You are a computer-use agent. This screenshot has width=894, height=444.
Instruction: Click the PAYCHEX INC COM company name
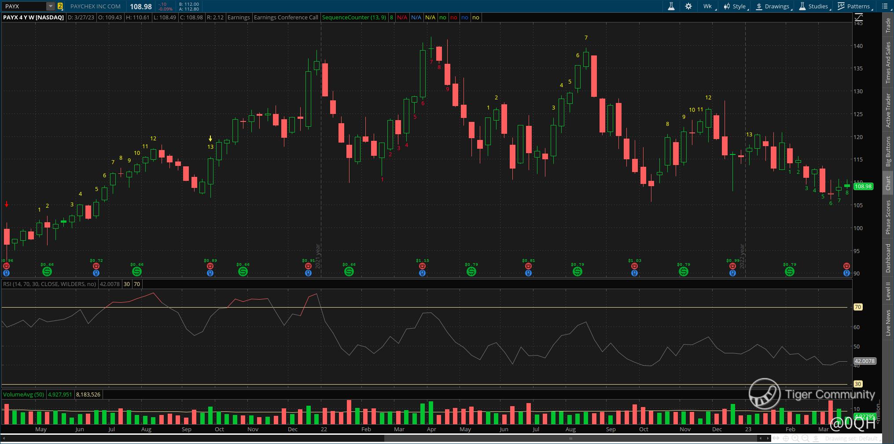(96, 6)
